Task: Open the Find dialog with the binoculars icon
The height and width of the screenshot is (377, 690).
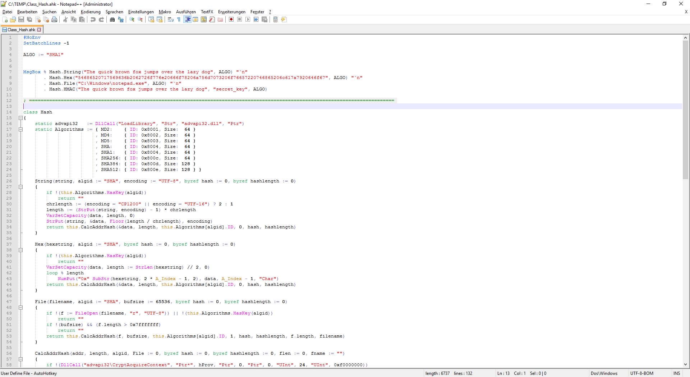Action: pos(112,19)
